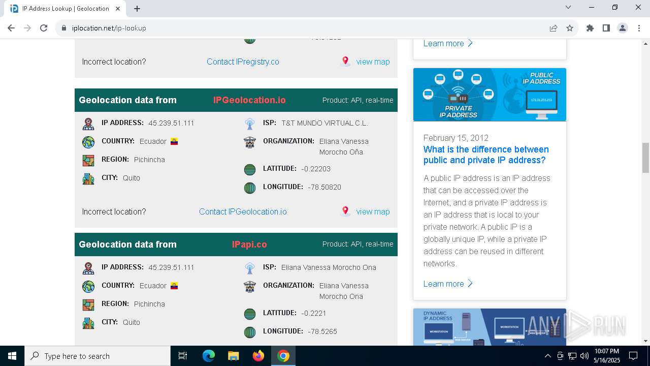
Task: Open the Chrome profile avatar
Action: click(623, 28)
